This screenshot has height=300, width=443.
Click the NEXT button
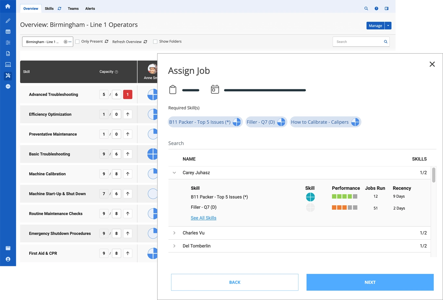(370, 282)
